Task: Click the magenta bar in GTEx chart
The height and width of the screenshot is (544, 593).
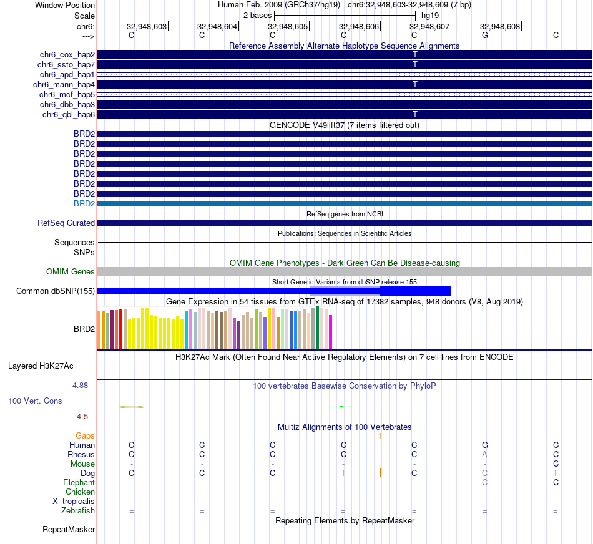Action: point(331,332)
